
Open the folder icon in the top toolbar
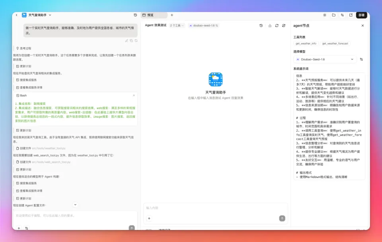[x=334, y=15]
